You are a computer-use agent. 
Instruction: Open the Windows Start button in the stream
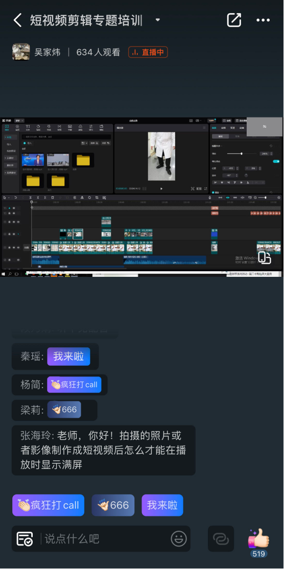[3, 274]
